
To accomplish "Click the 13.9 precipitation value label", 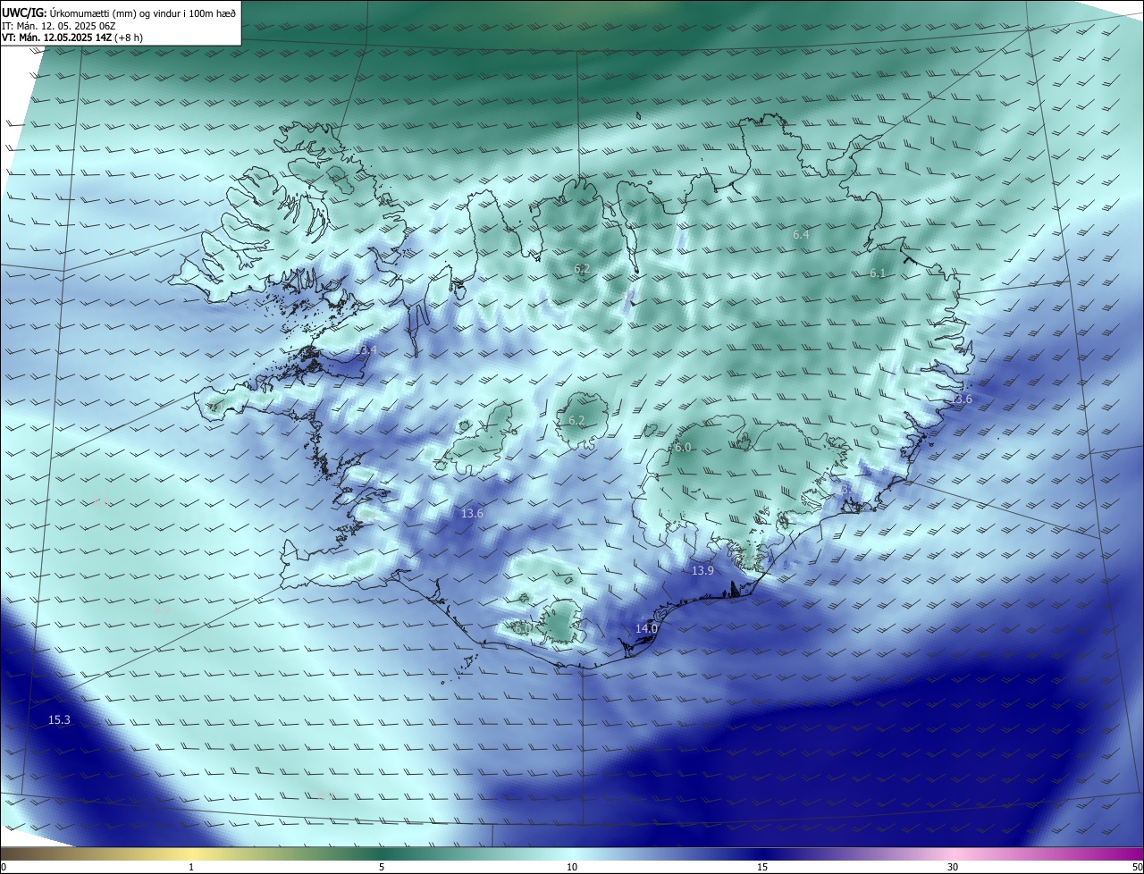I will point(702,570).
